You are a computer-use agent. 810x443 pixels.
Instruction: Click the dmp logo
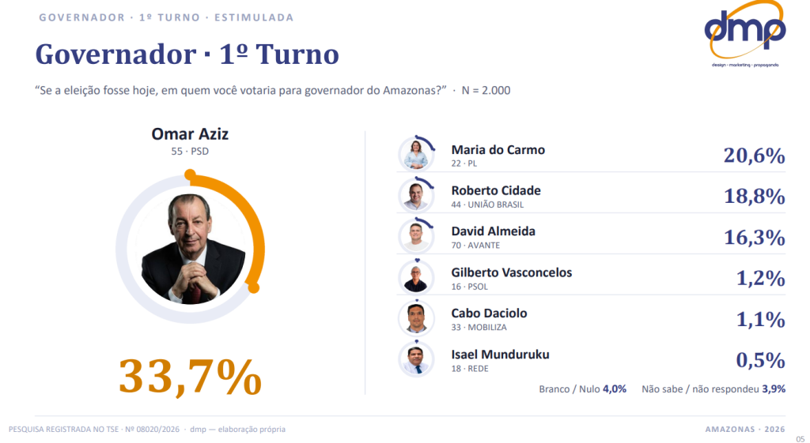point(745,34)
